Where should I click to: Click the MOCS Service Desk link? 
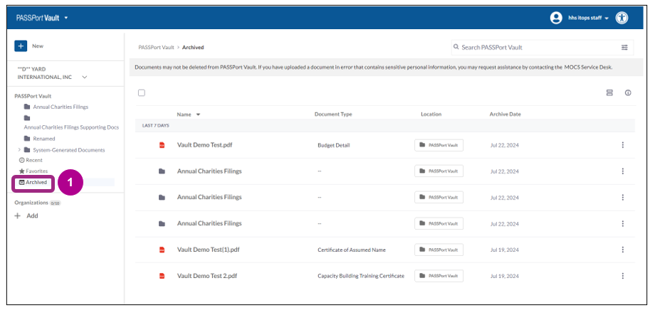pos(589,67)
